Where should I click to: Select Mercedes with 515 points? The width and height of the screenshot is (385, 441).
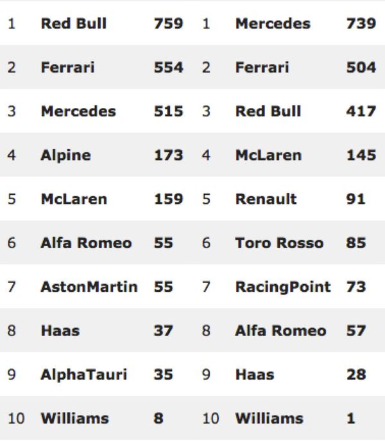coord(78,111)
